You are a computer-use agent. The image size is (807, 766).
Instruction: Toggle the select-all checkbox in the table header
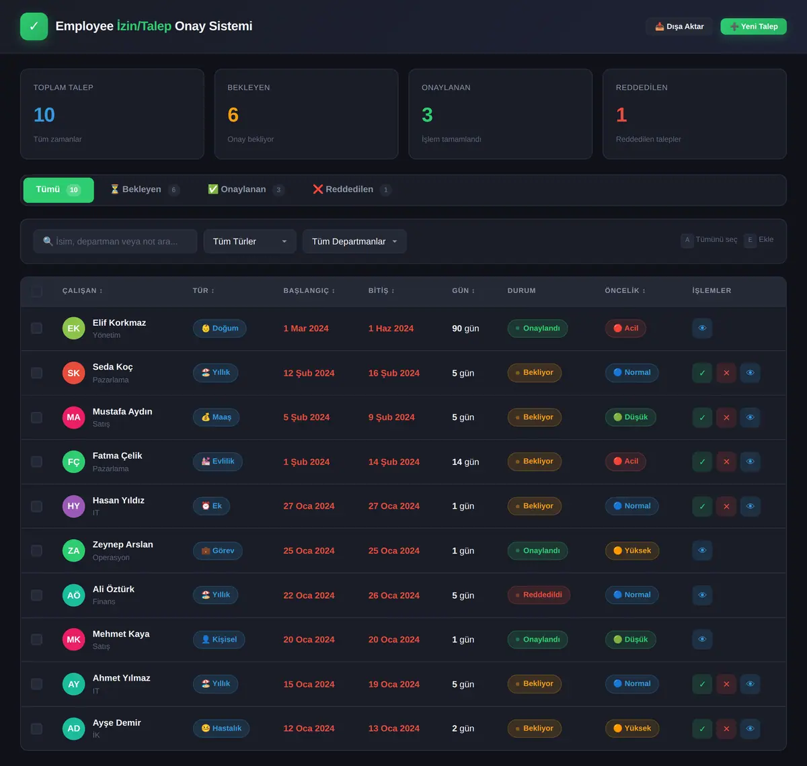tap(36, 291)
